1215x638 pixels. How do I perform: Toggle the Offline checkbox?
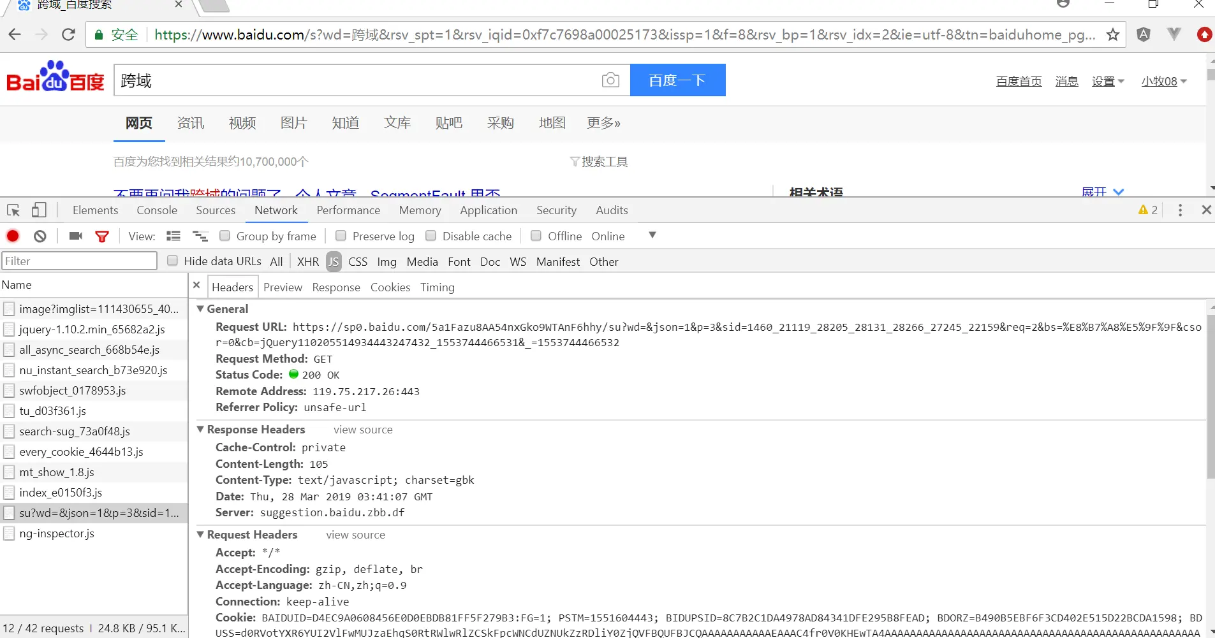coord(536,236)
